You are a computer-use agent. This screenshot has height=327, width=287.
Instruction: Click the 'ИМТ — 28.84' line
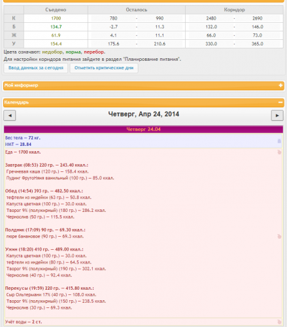pos(18,145)
